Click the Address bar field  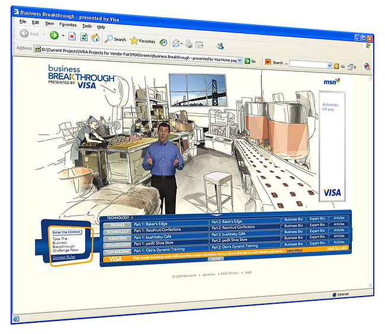point(138,55)
